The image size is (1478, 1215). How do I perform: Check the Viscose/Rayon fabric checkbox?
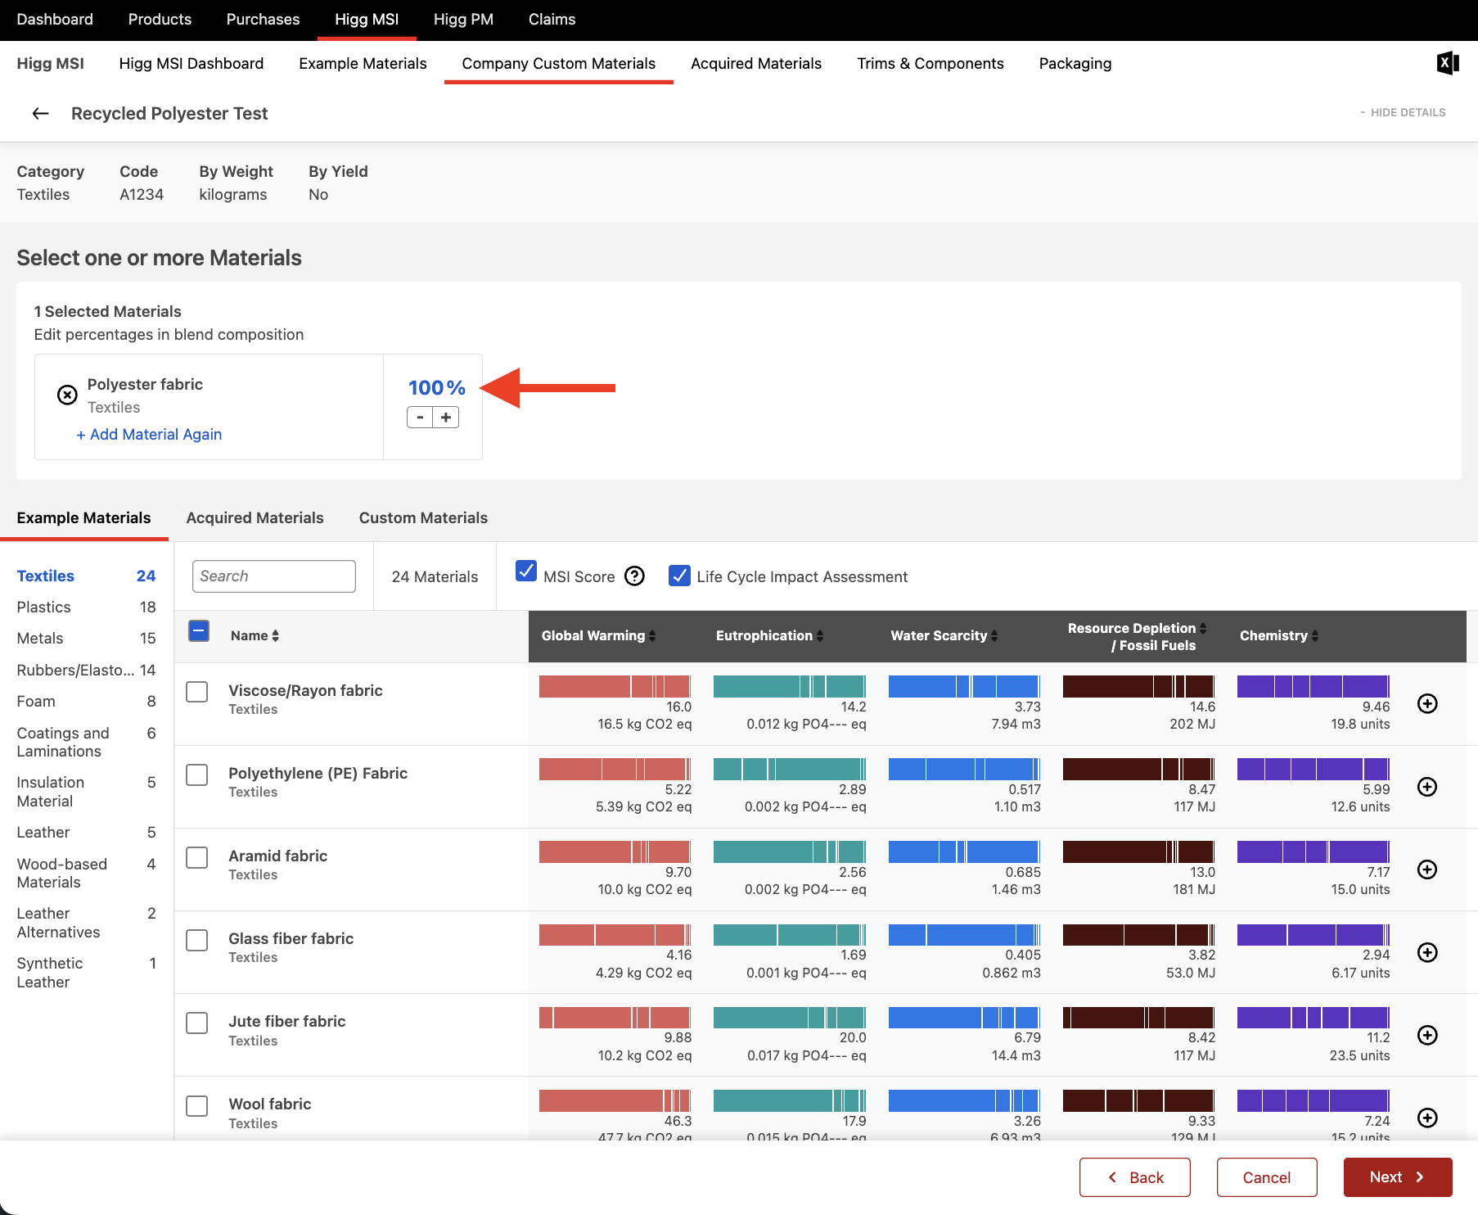197,692
